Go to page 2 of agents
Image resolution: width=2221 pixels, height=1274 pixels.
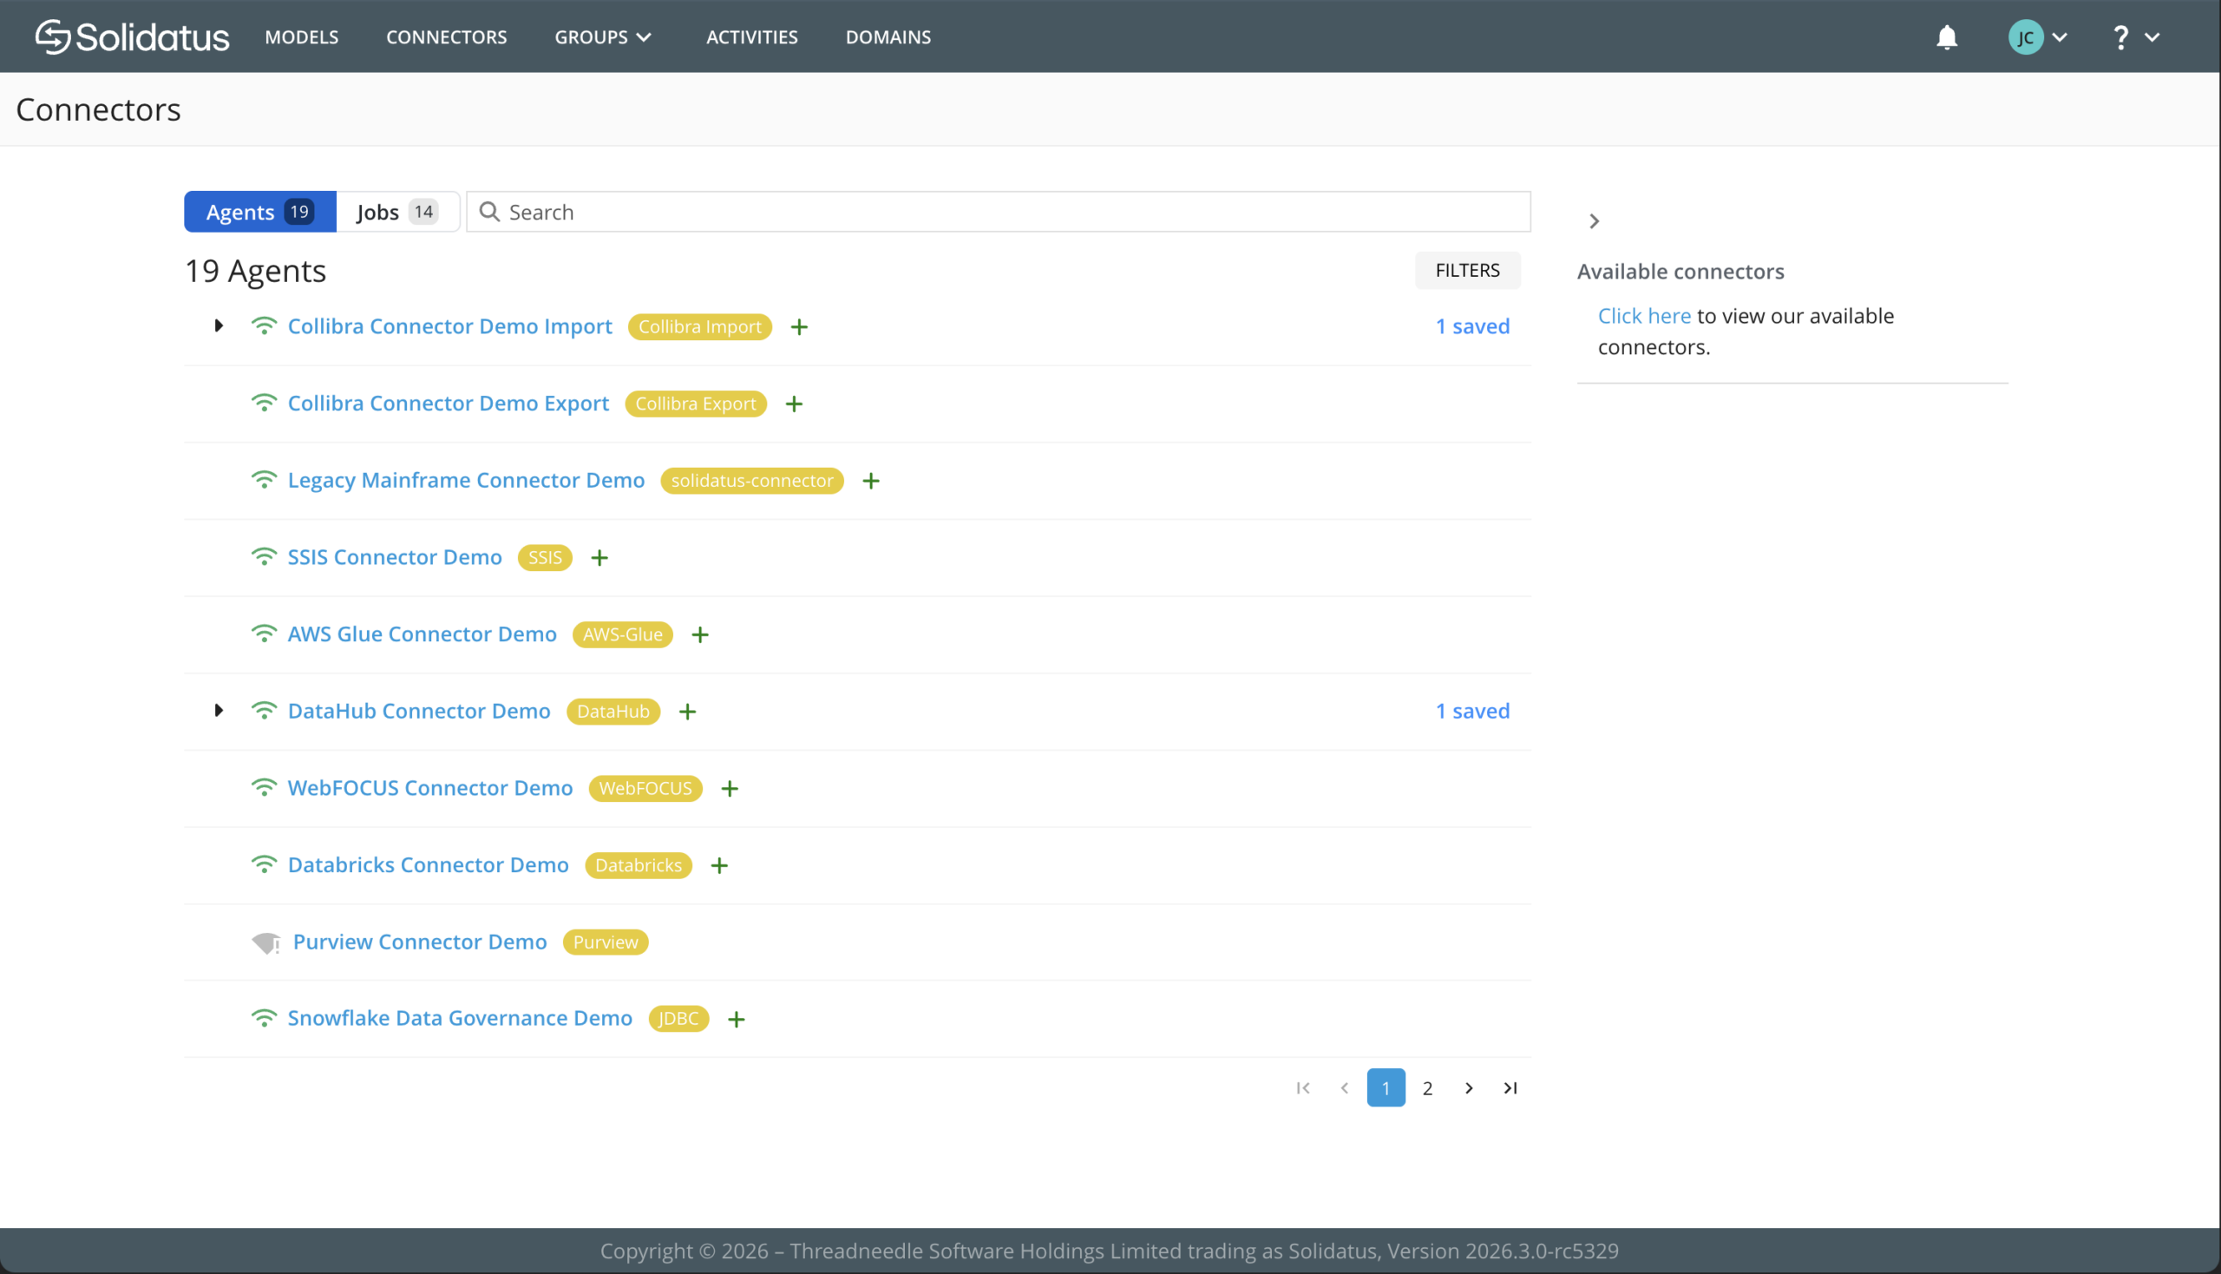[1427, 1087]
